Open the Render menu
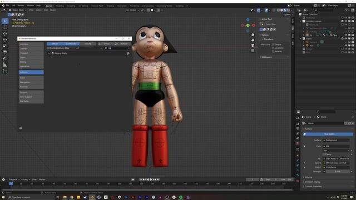This screenshot has width=356, height=200. [21, 6]
